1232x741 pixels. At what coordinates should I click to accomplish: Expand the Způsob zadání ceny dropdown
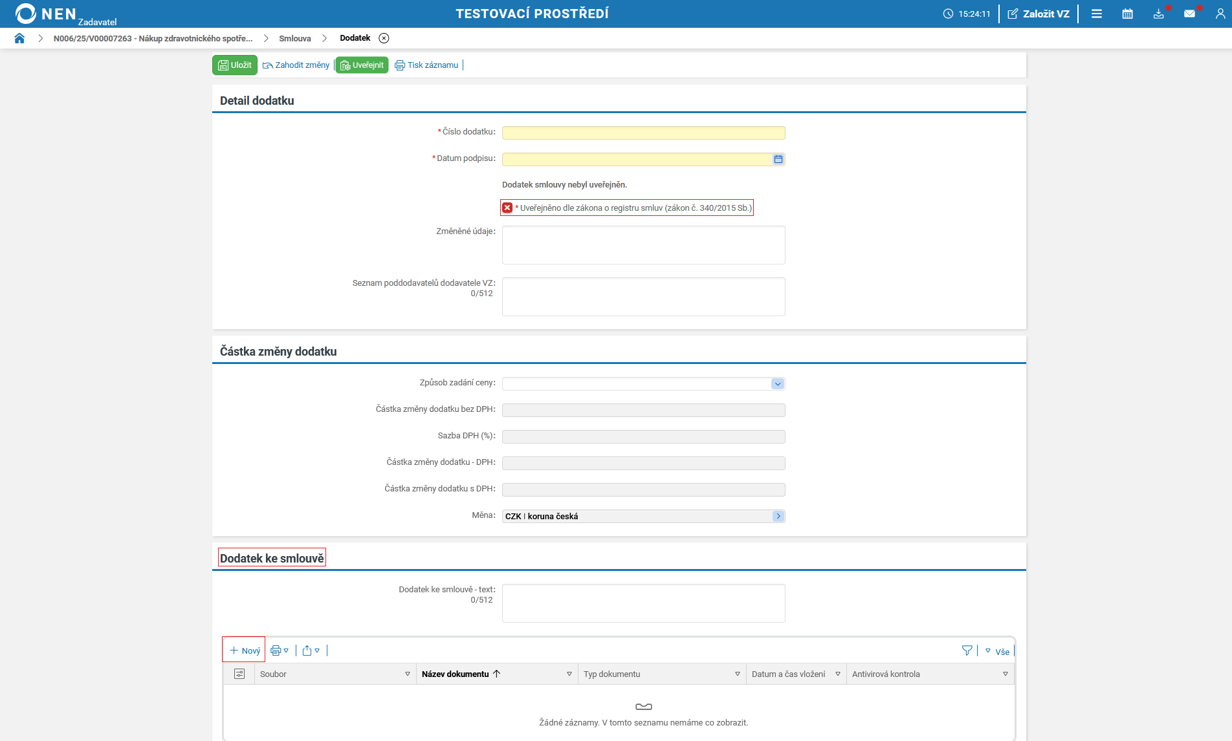pos(777,383)
